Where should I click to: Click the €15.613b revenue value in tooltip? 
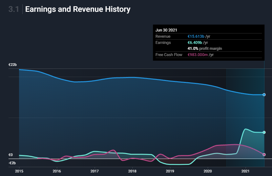click(x=196, y=36)
